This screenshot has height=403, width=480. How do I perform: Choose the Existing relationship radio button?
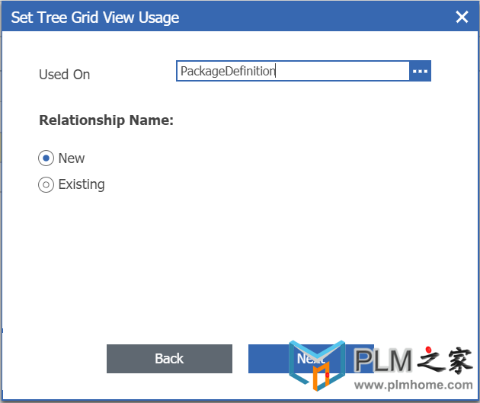46,185
